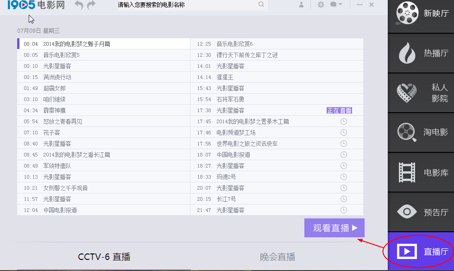
Task: Select 音乐电影欣赏6 program row
Action: coord(277,44)
